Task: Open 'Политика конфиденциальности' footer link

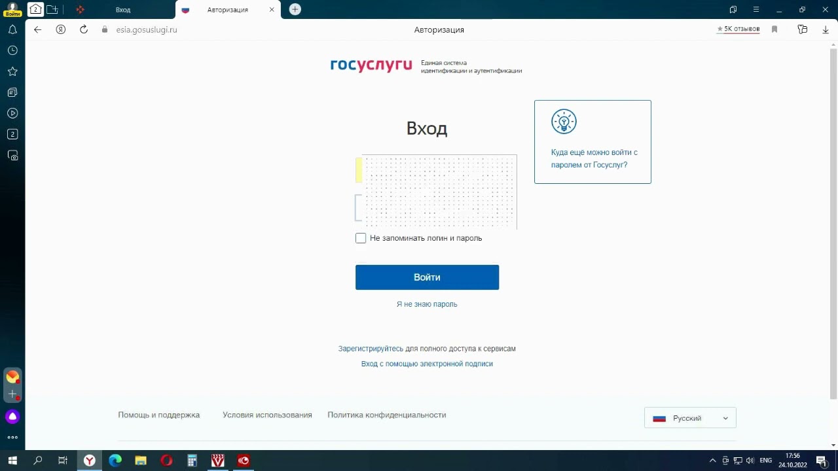Action: tap(387, 415)
